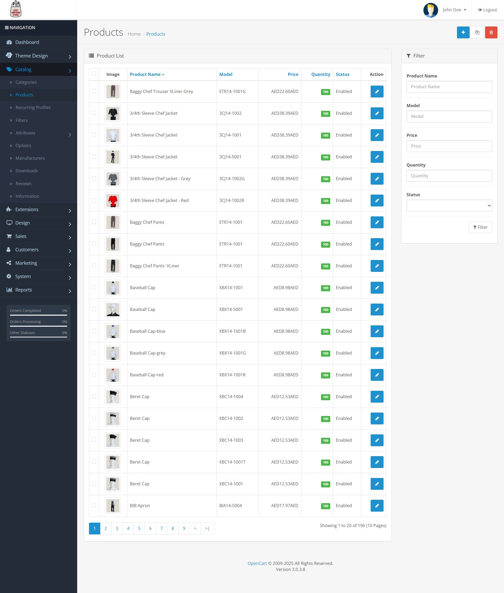The height and width of the screenshot is (593, 504).
Task: Open the Manufacturers menu item
Action: [30, 158]
